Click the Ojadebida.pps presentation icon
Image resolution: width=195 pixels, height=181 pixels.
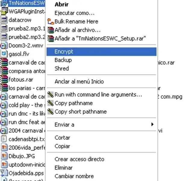pyautogui.click(x=4, y=173)
